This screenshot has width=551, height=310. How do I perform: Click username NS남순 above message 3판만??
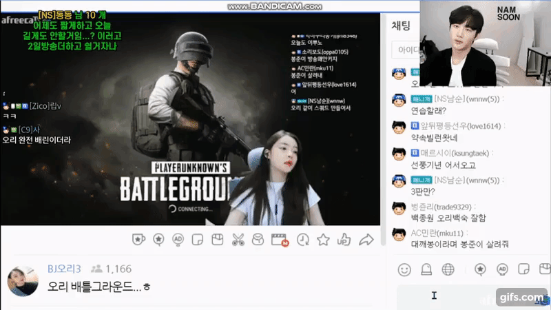[467, 180]
